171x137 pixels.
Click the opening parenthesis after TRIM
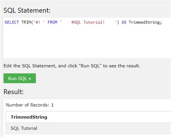pos(32,22)
